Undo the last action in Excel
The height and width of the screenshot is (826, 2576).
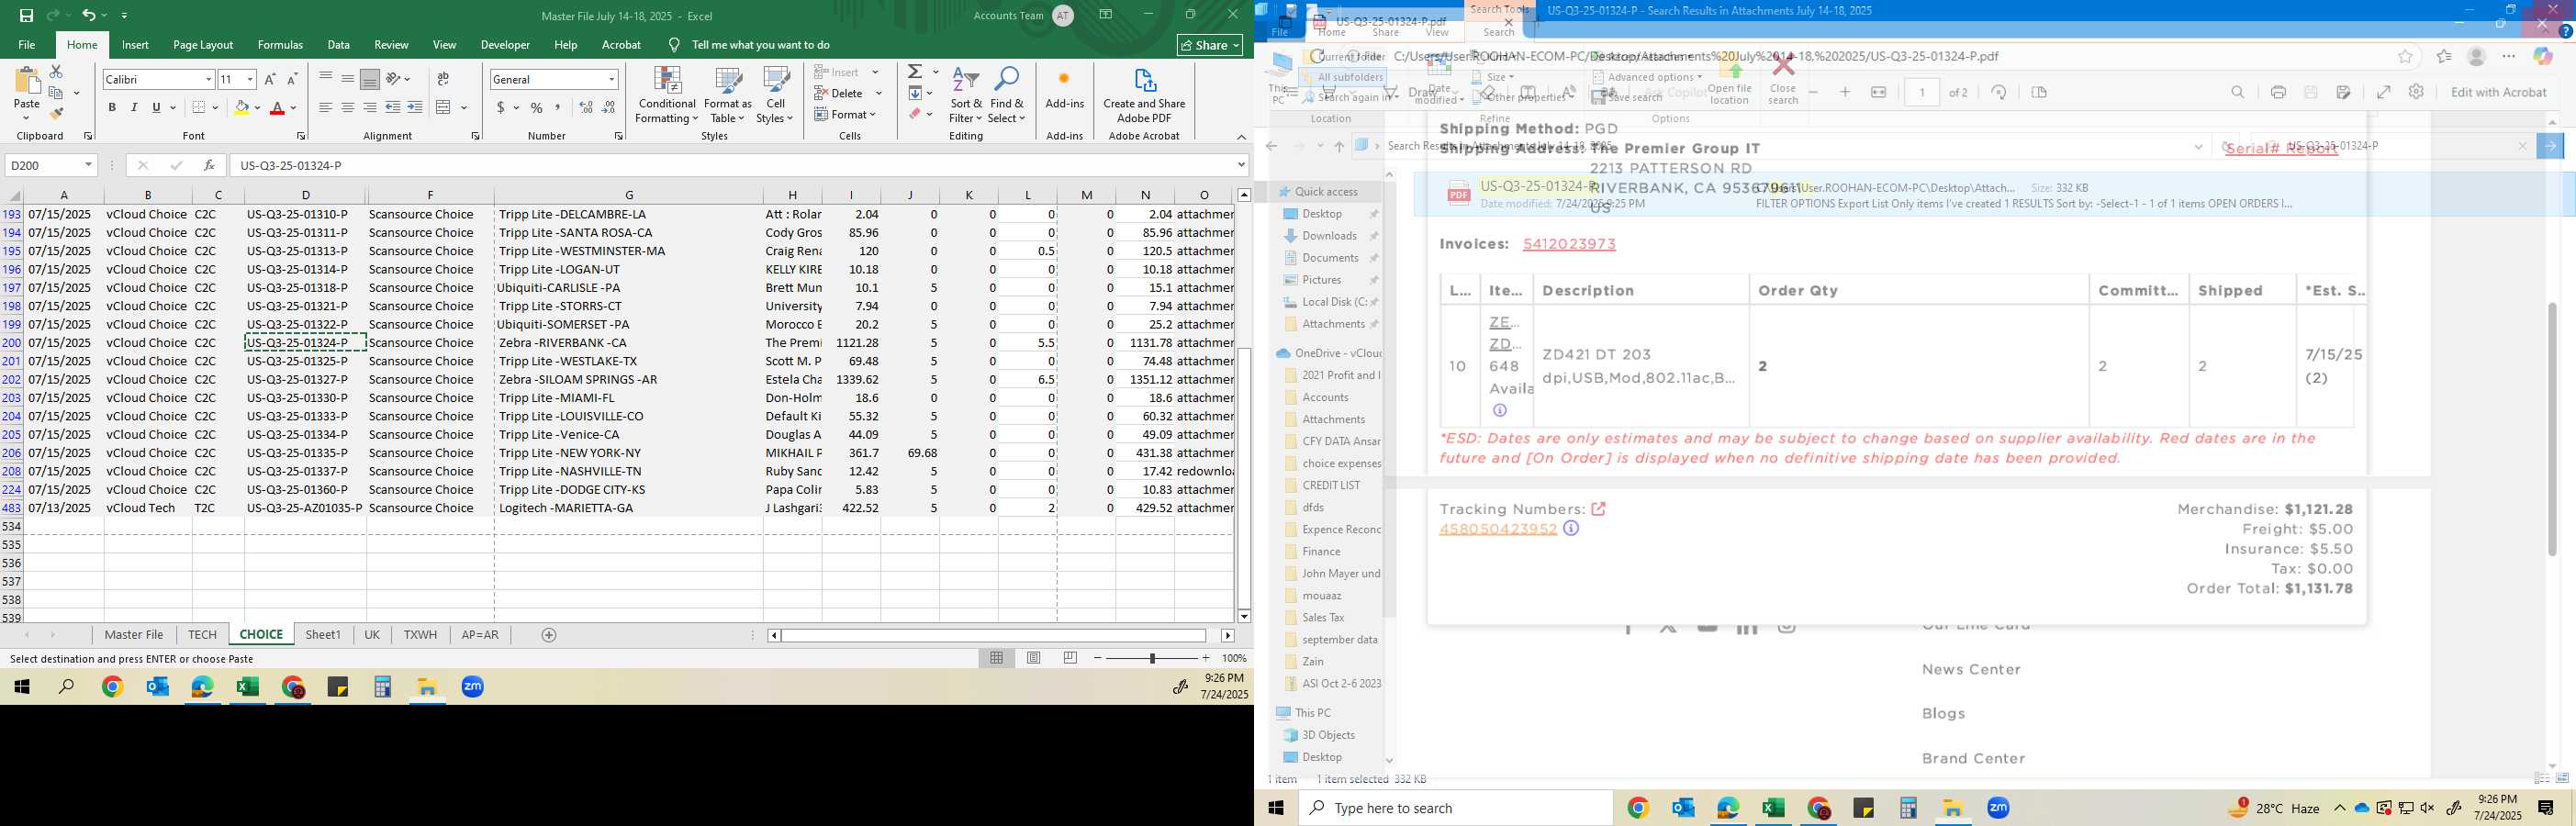[89, 15]
